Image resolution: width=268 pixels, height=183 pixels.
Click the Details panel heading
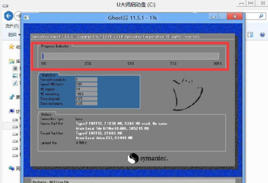coord(46,114)
